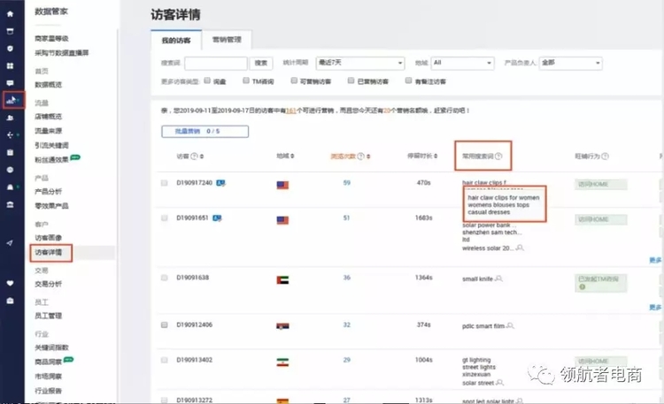664x404 pixels.
Task: Open the highlighted data analytics chart icon
Action: pyautogui.click(x=11, y=100)
